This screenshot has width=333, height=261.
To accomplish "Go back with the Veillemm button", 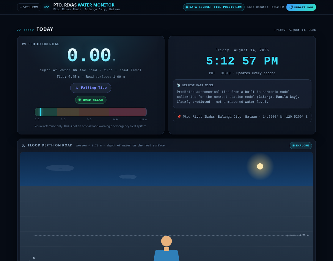I will (x=29, y=7).
